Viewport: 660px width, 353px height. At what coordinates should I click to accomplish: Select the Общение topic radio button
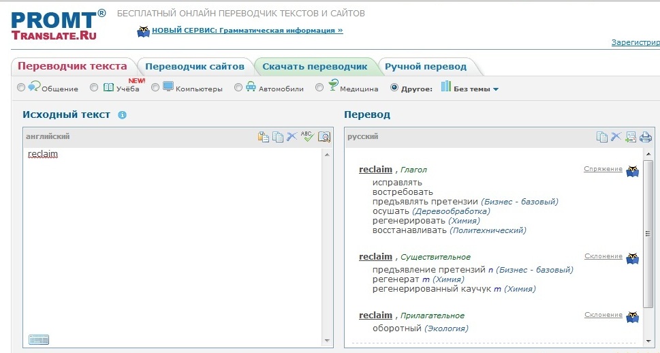[x=21, y=88]
